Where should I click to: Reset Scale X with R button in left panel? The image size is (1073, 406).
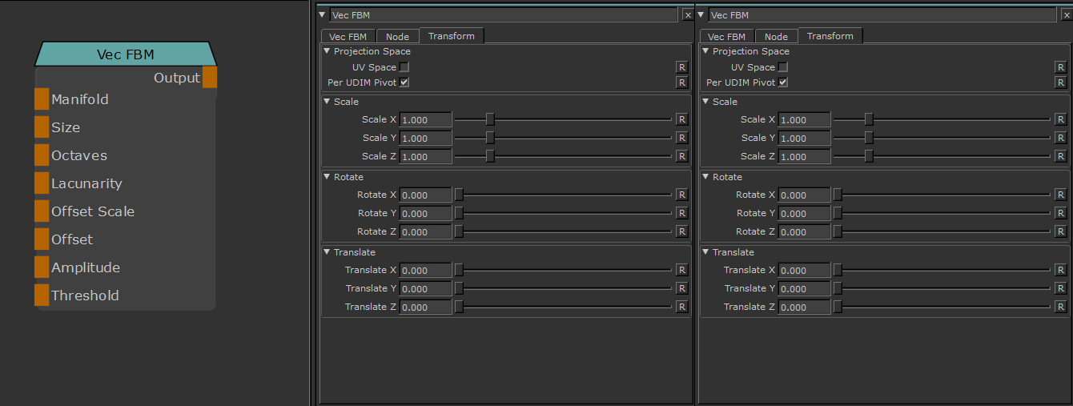tap(681, 119)
